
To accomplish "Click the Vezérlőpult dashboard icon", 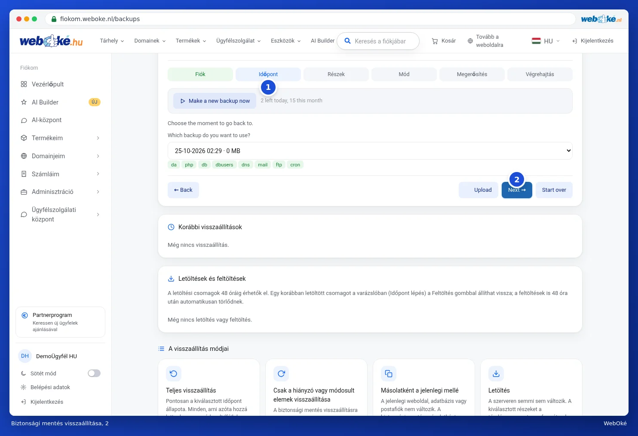I will (24, 84).
